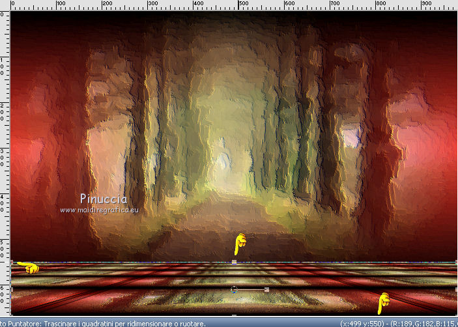Click the top-center resize handle of the selection
The width and height of the screenshot is (458, 327).
(x=234, y=262)
